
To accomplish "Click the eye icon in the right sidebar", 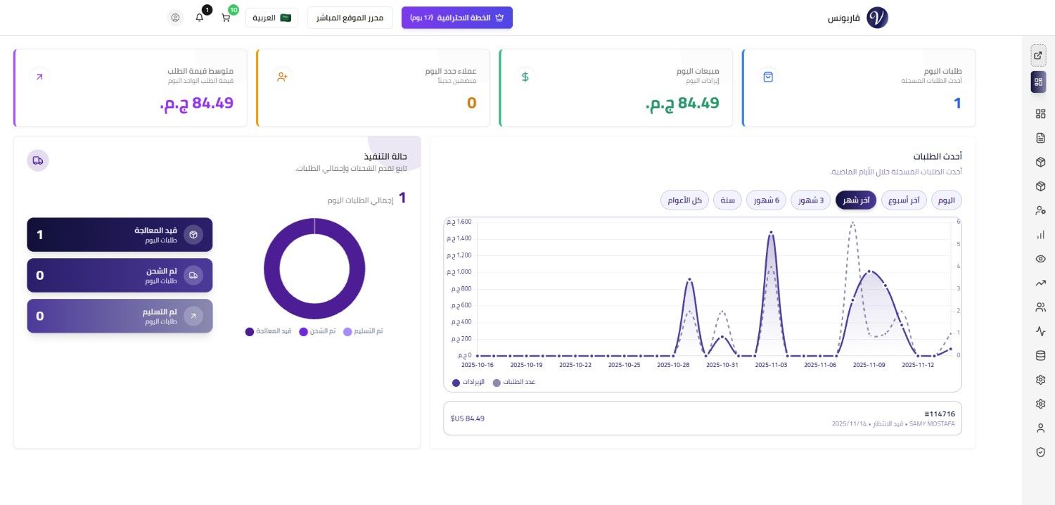I will pos(1040,258).
